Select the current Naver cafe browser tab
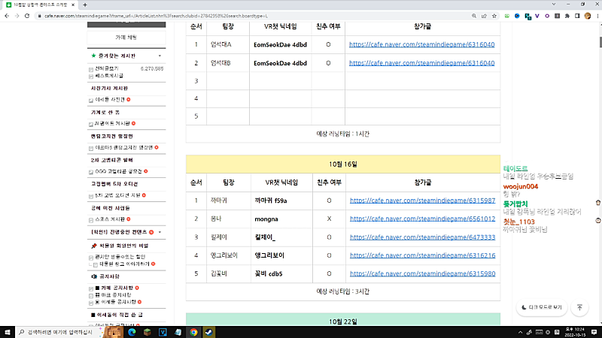The height and width of the screenshot is (338, 602). pos(38,5)
